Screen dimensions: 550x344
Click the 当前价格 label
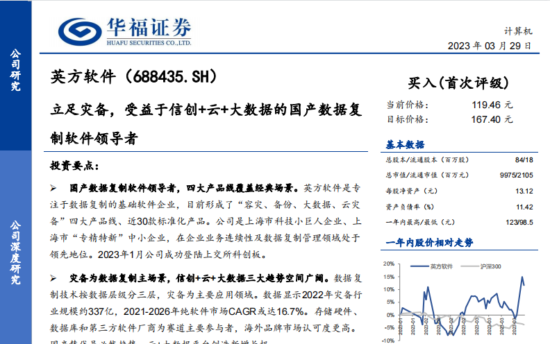pyautogui.click(x=407, y=105)
